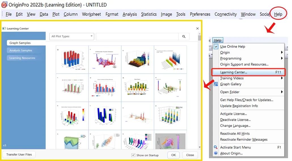Open the Format menu
Viewport: 292px width, 161px height.
112,14
